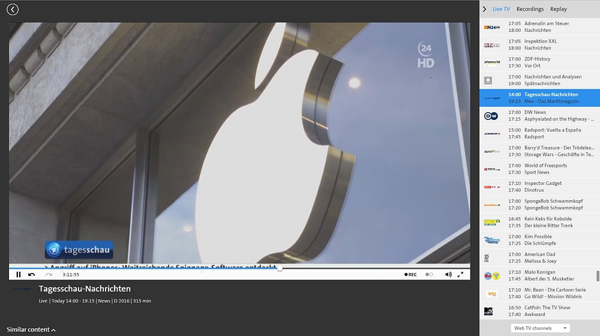Toggle the quality switch next to REC
Screen dimensions: 600x336
[429, 274]
